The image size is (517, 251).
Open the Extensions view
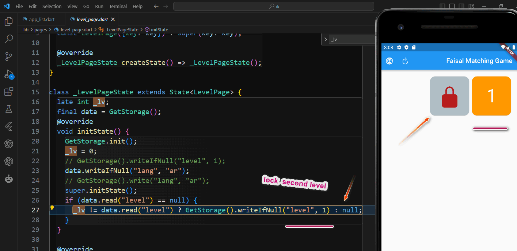pyautogui.click(x=8, y=91)
